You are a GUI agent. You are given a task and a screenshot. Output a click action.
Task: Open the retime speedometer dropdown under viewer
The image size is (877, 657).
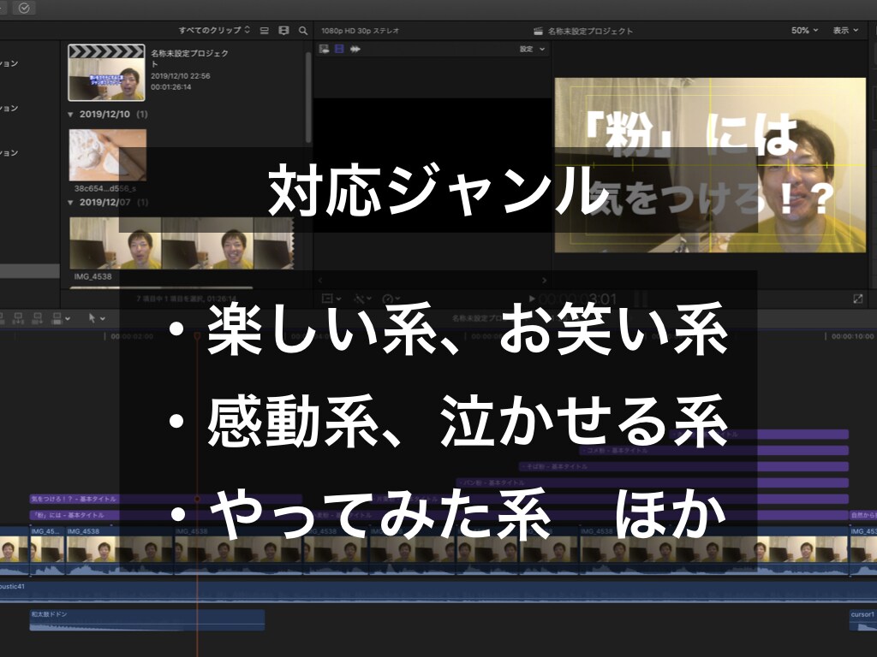pyautogui.click(x=391, y=299)
